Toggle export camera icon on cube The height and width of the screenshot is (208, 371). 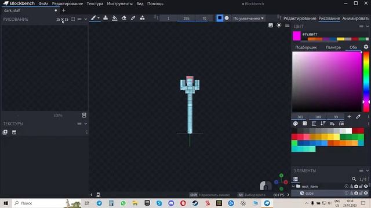pyautogui.click(x=356, y=193)
